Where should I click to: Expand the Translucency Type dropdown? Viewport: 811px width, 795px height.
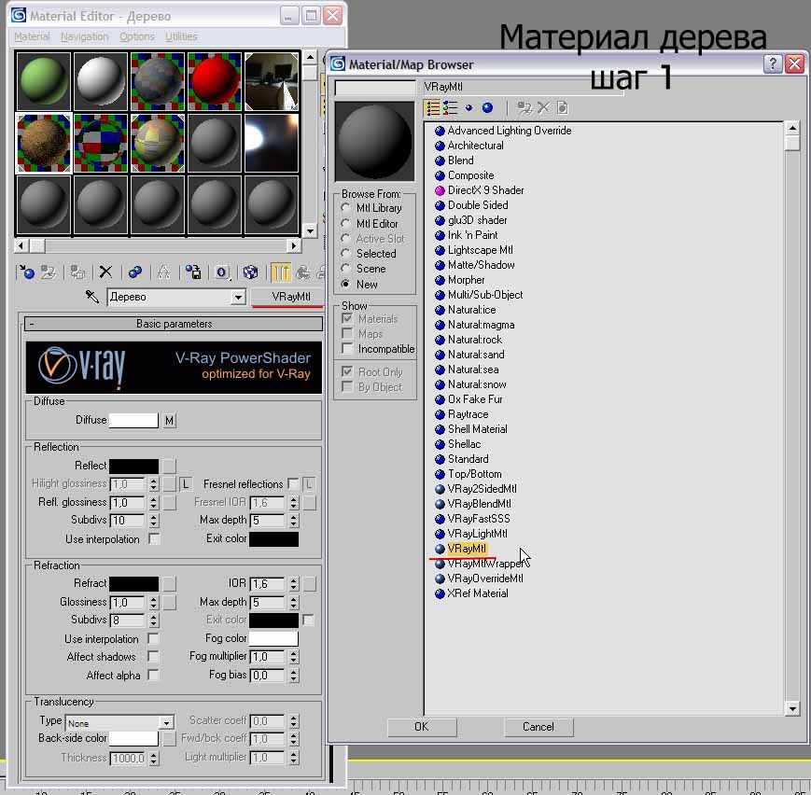166,722
